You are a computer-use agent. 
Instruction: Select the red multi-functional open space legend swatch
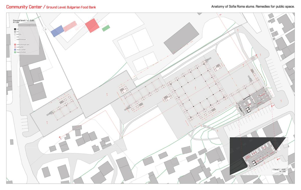(15, 44)
